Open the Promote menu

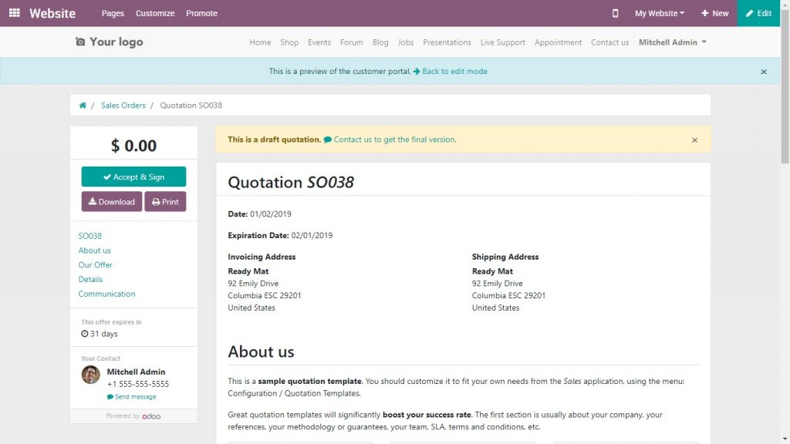coord(201,13)
